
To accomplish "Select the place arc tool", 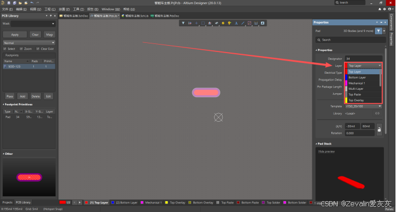I will [x=250, y=23].
